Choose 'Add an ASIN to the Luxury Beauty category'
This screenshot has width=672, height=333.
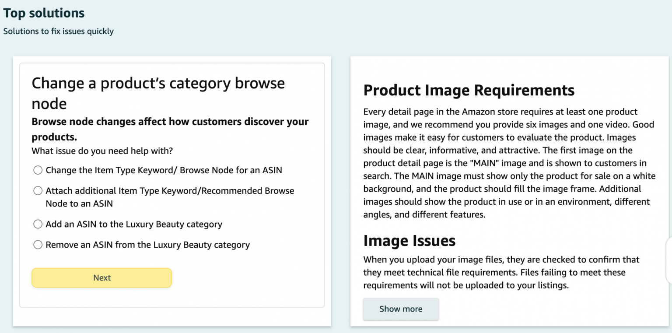[x=38, y=224]
